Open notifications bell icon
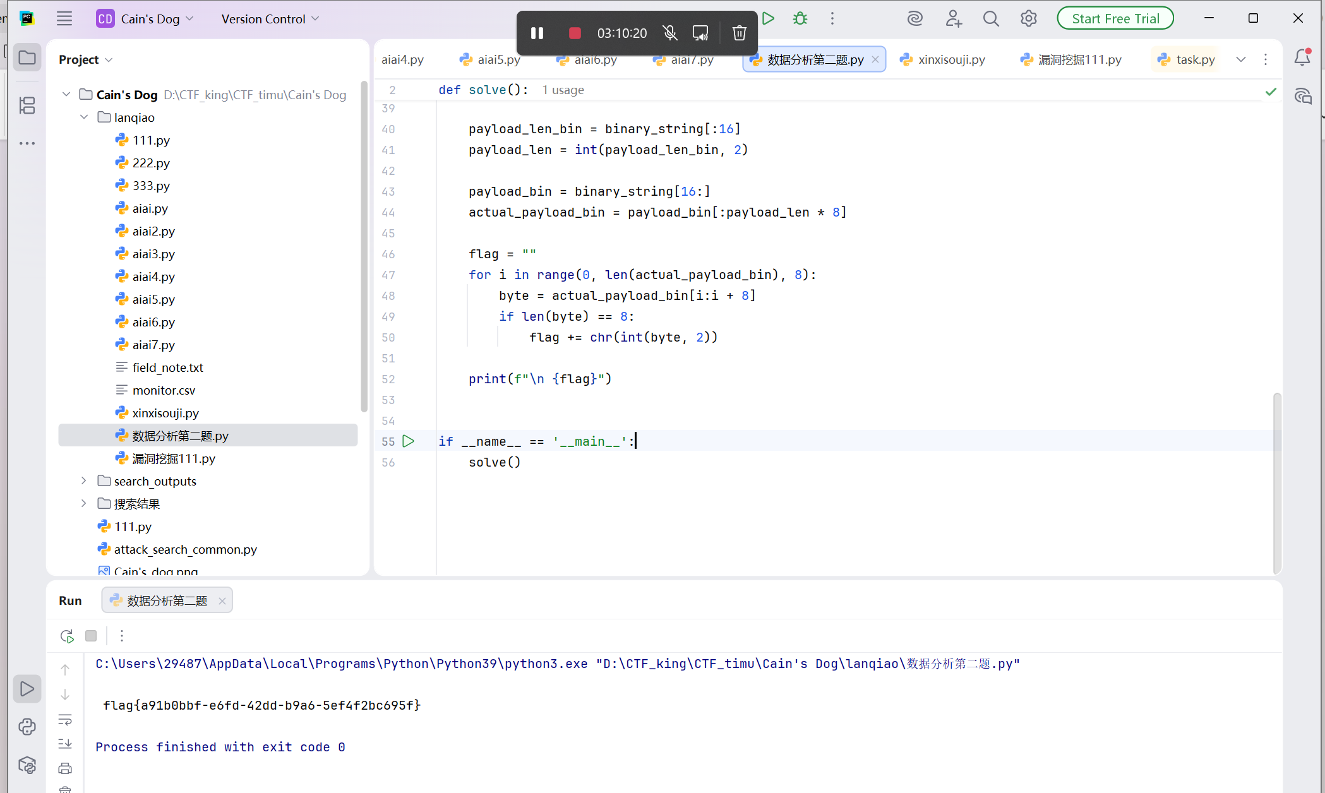This screenshot has width=1325, height=793. pos(1302,57)
